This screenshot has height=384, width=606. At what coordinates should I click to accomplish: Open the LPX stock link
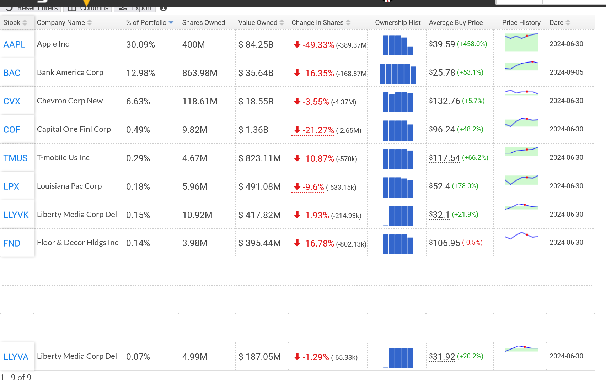click(11, 186)
